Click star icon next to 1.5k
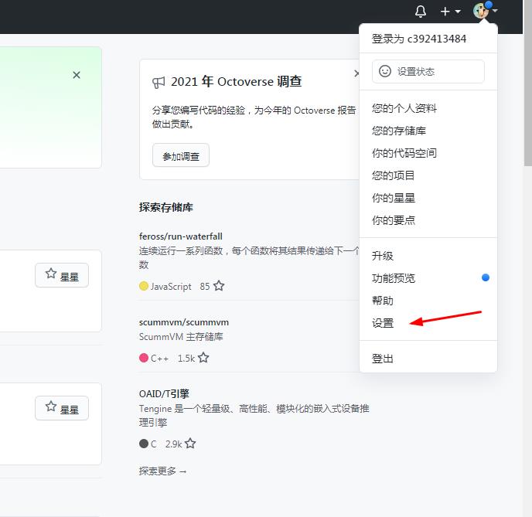 [203, 358]
